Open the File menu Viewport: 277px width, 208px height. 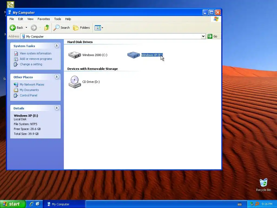[12, 19]
